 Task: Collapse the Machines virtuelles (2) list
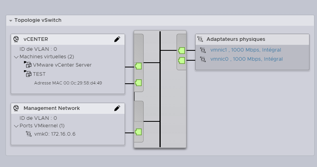tap(16, 57)
